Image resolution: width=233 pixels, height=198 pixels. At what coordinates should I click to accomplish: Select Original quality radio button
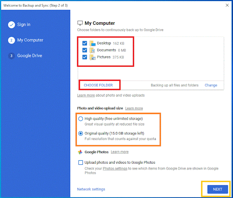80,133
